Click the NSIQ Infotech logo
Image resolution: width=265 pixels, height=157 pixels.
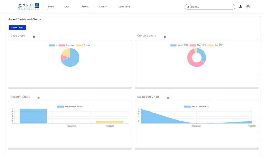[x=28, y=6]
